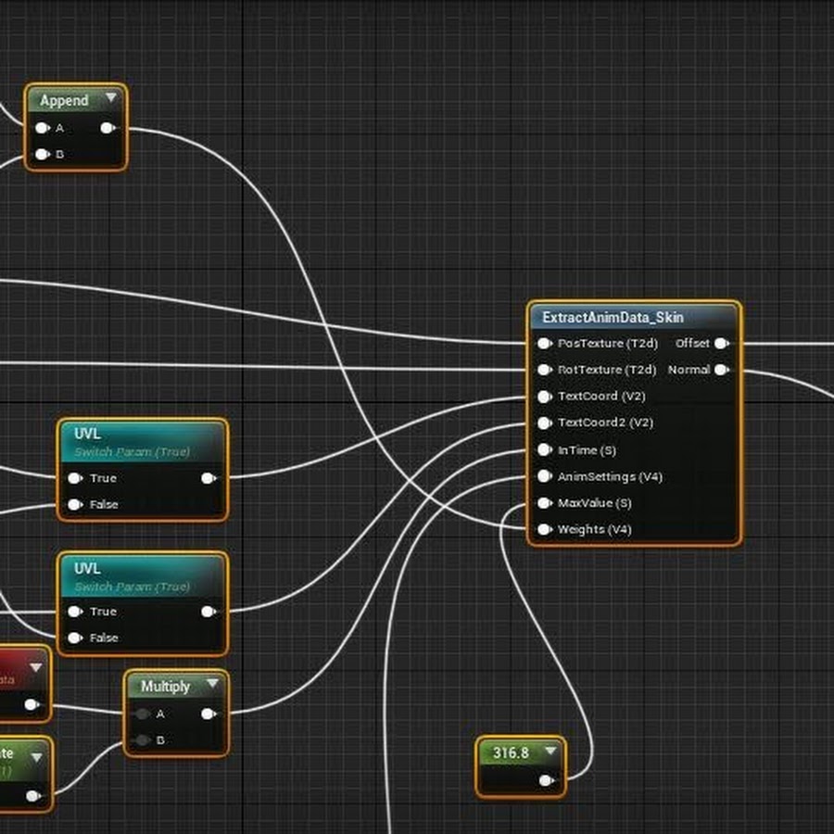Screen dimensions: 834x834
Task: Click the Weights (V4) input pin
Action: 544,530
